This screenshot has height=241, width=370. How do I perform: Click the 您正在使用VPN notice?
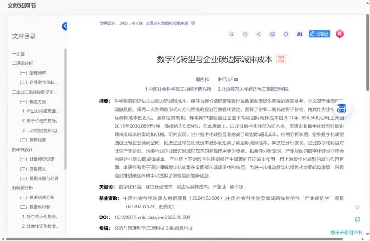point(346,233)
